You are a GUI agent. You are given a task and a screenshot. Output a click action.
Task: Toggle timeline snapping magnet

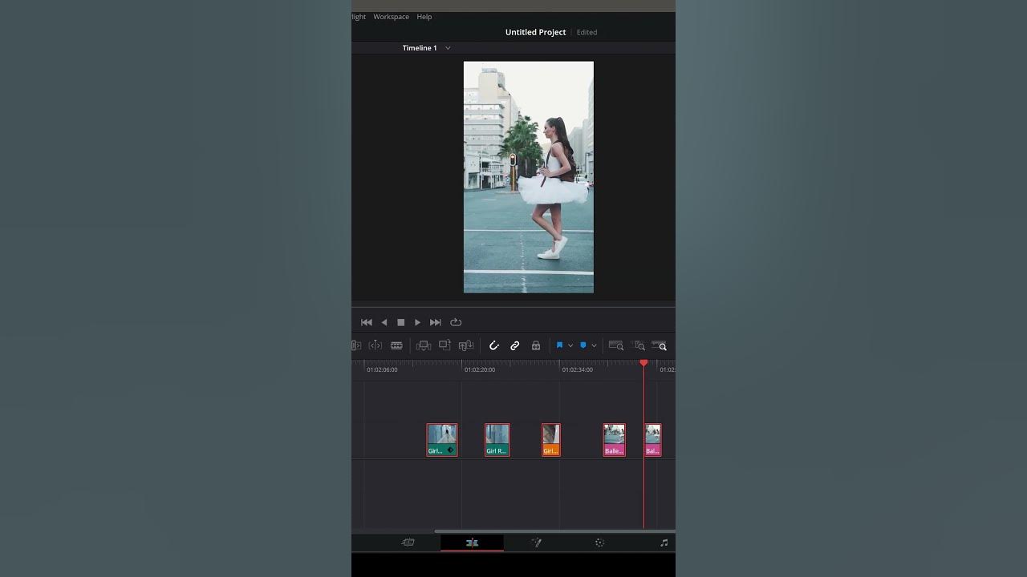[494, 345]
